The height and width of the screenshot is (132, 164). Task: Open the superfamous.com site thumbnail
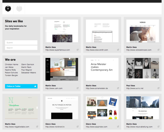coord(62,31)
